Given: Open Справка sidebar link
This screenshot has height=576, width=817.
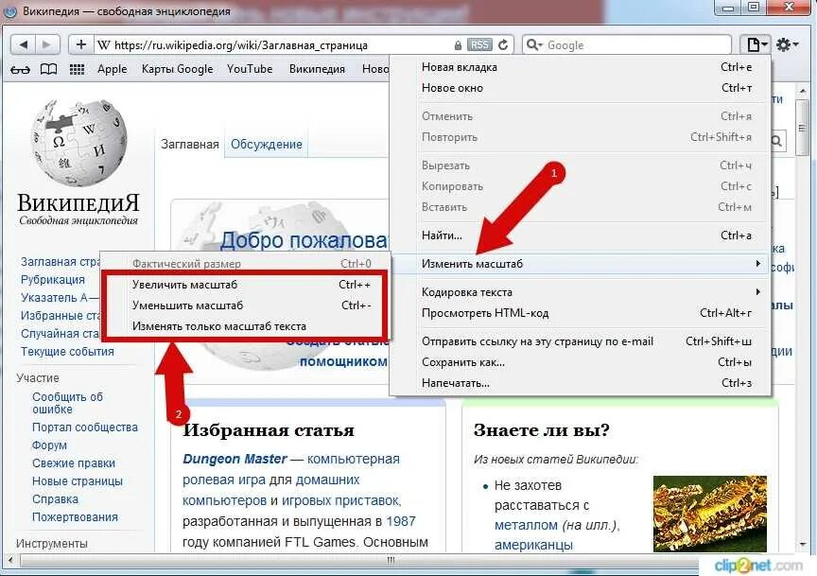Looking at the screenshot, I should tap(55, 499).
